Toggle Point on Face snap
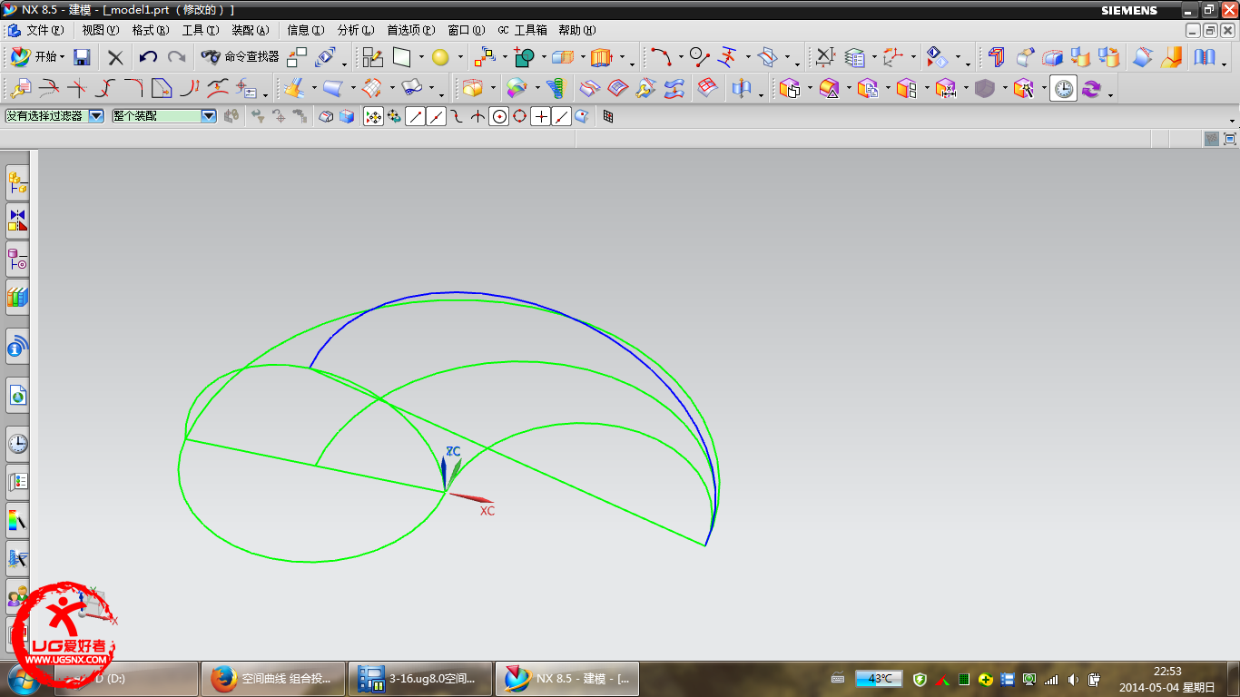 click(582, 116)
